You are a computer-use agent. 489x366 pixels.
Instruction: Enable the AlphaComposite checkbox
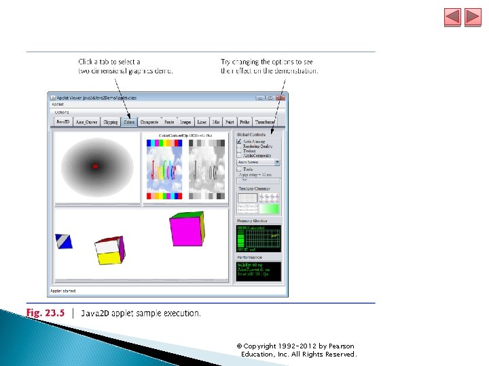[239, 155]
